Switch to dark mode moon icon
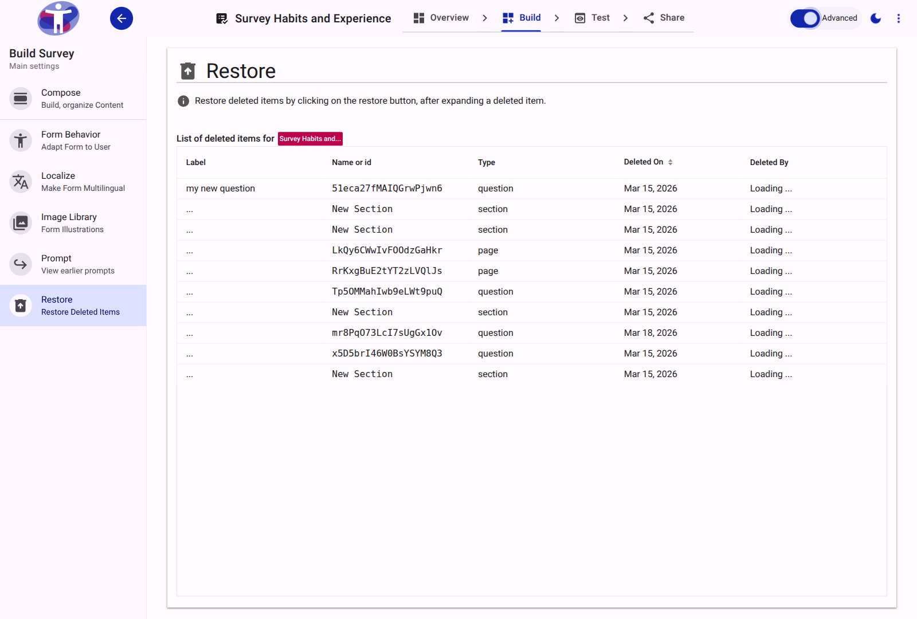The width and height of the screenshot is (917, 619). point(876,18)
